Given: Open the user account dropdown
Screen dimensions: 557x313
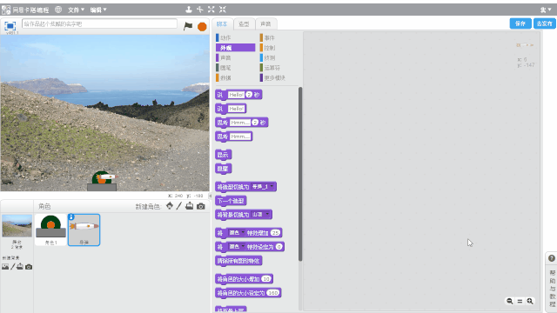Looking at the screenshot, I should (x=546, y=10).
